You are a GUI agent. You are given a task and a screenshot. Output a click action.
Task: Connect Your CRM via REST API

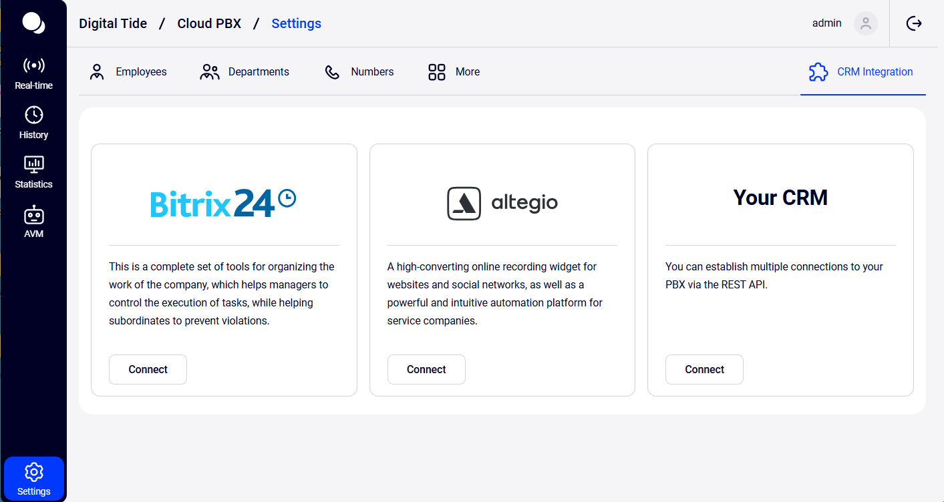coord(704,369)
